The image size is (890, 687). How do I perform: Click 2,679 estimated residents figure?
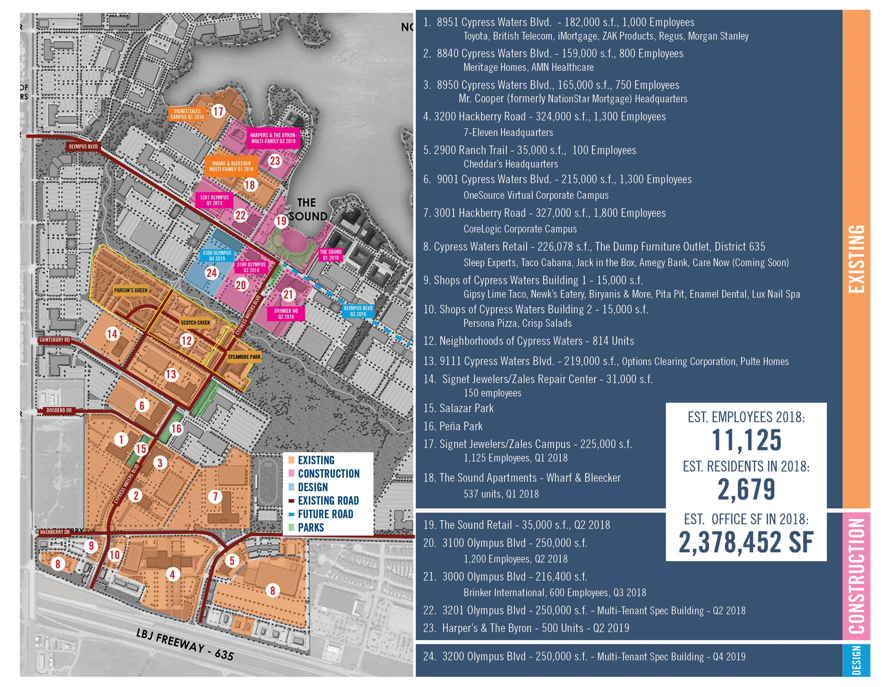point(747,489)
